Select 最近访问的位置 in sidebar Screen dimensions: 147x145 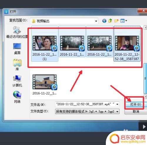(17, 32)
